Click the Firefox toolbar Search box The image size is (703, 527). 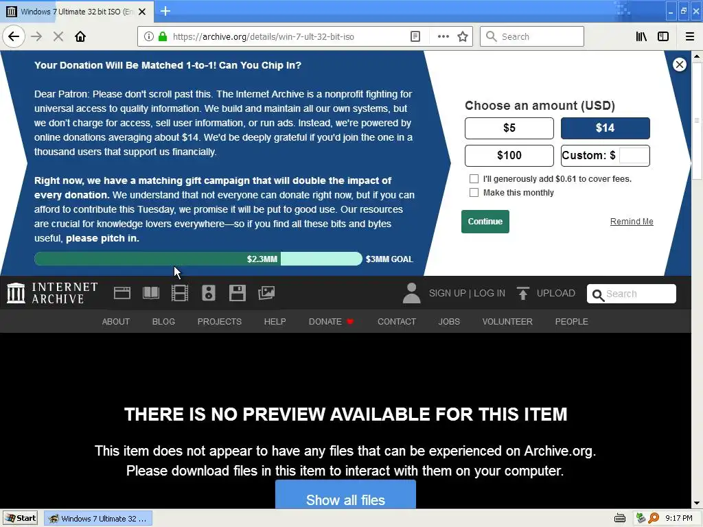point(532,36)
